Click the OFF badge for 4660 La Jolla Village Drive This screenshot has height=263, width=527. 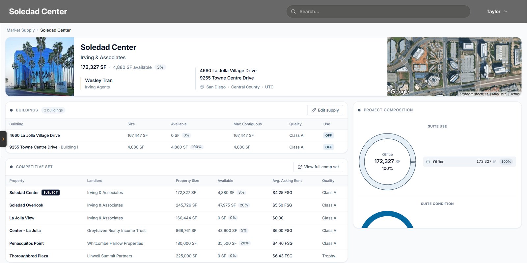coord(328,135)
